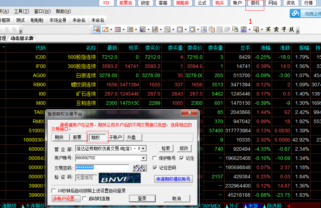
Task: Tick the 启动时连接 checkbox
Action: tap(85, 199)
